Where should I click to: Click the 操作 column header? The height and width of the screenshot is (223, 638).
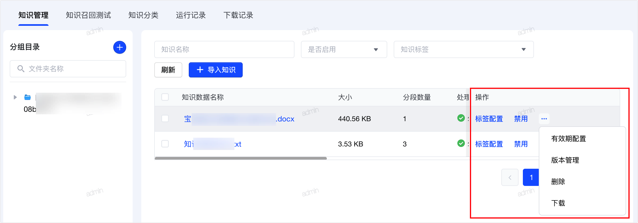point(482,97)
